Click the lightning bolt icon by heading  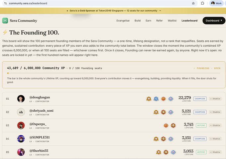(x=5, y=32)
